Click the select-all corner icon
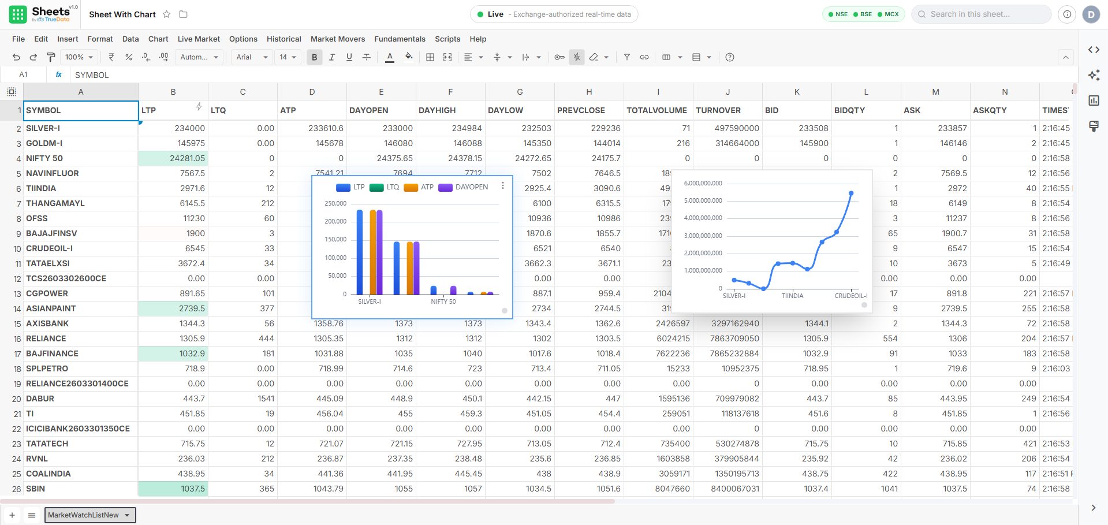 pos(12,92)
